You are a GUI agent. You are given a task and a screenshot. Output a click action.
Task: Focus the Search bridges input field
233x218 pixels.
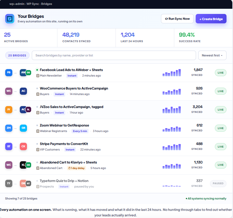point(114,55)
